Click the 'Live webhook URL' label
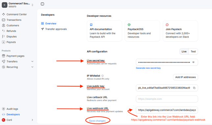The image size is (212, 125). (x=98, y=108)
